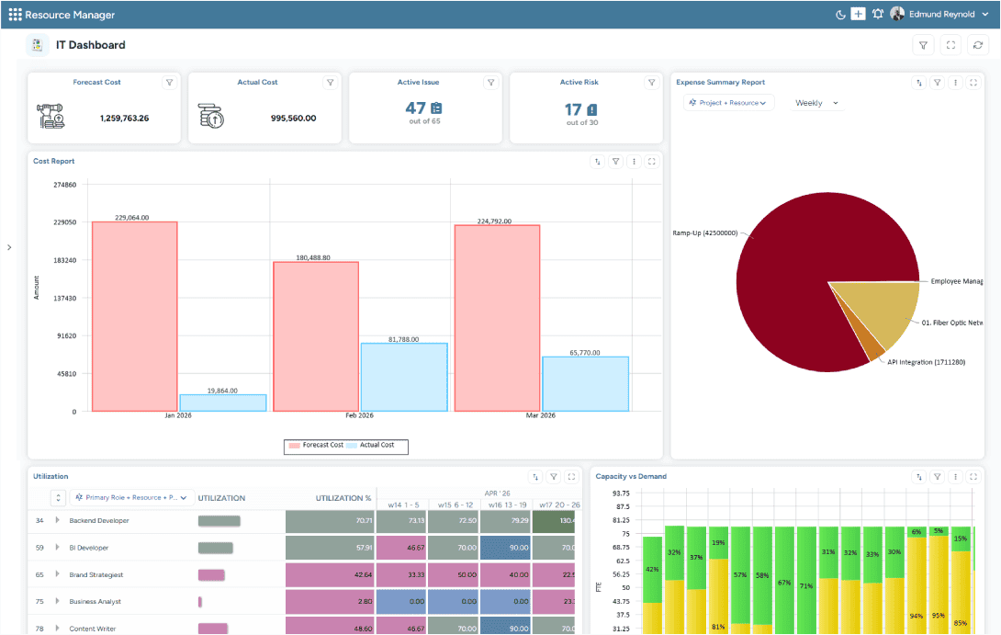Open the dashboard-level filter icon
Screen dimensions: 1001x635
click(x=923, y=45)
